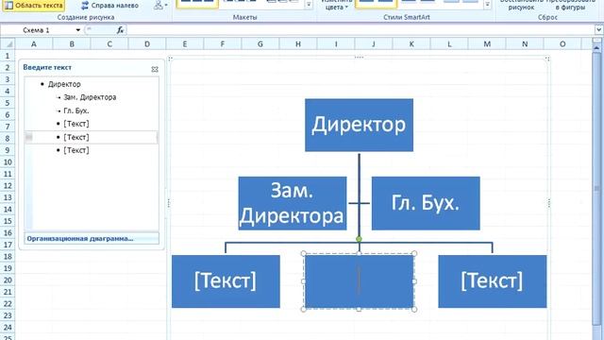Toggle Справа налево direction button
The width and height of the screenshot is (604, 340).
click(x=109, y=6)
